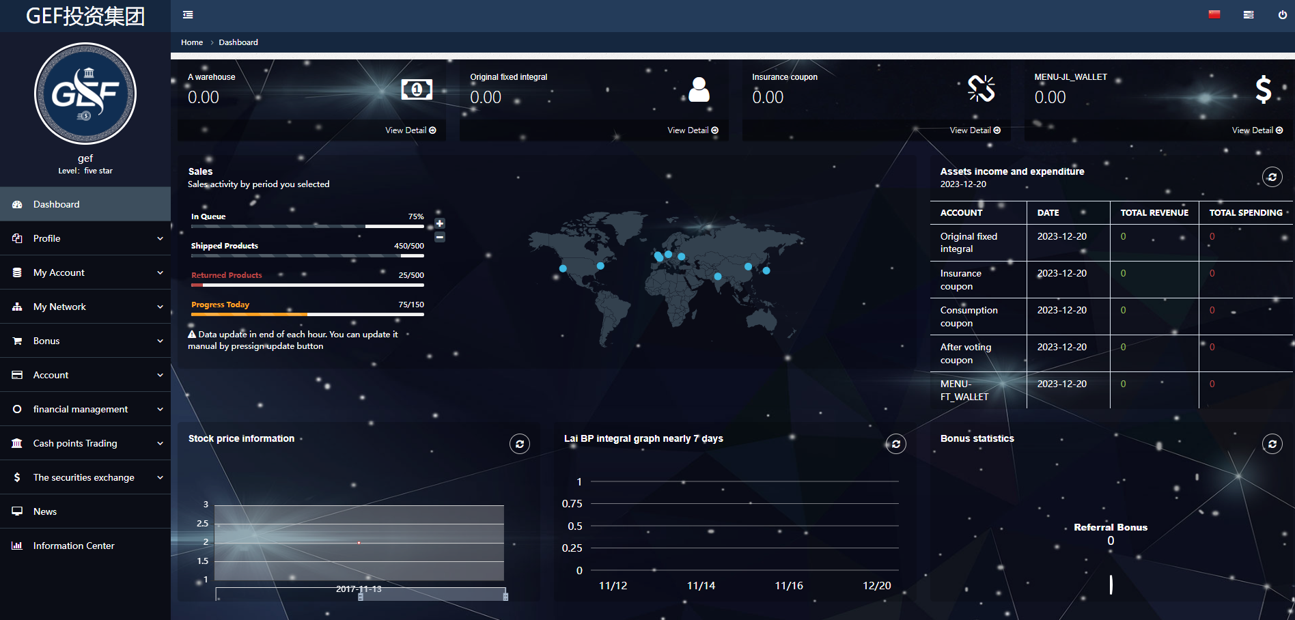
Task: Refresh Lai BP integral graph
Action: point(896,444)
